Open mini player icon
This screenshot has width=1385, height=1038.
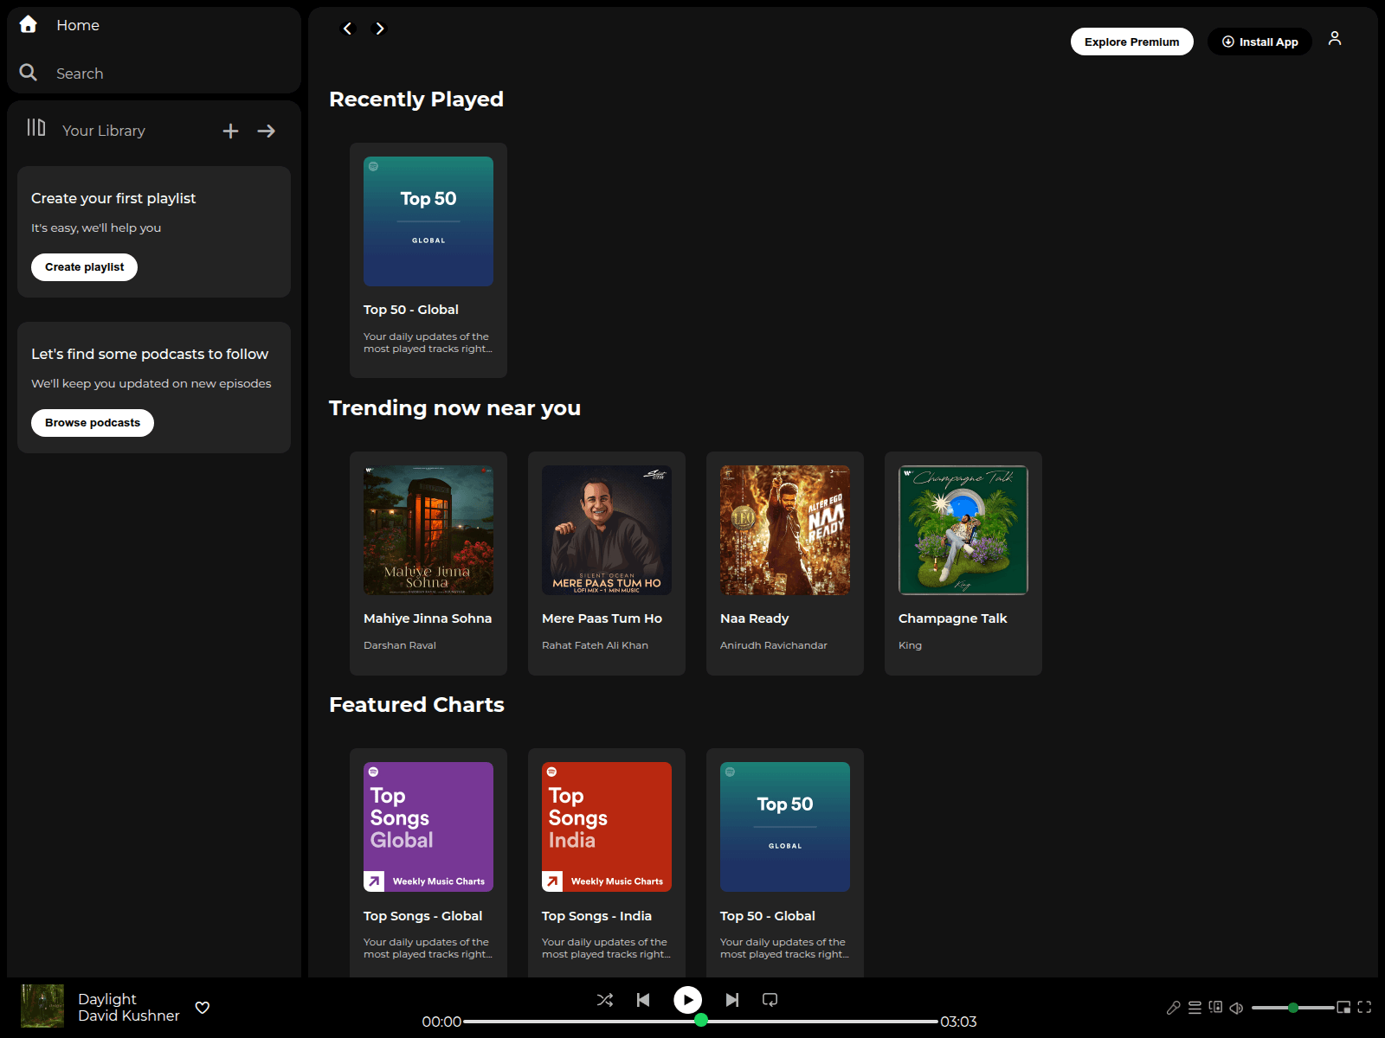click(1343, 1008)
